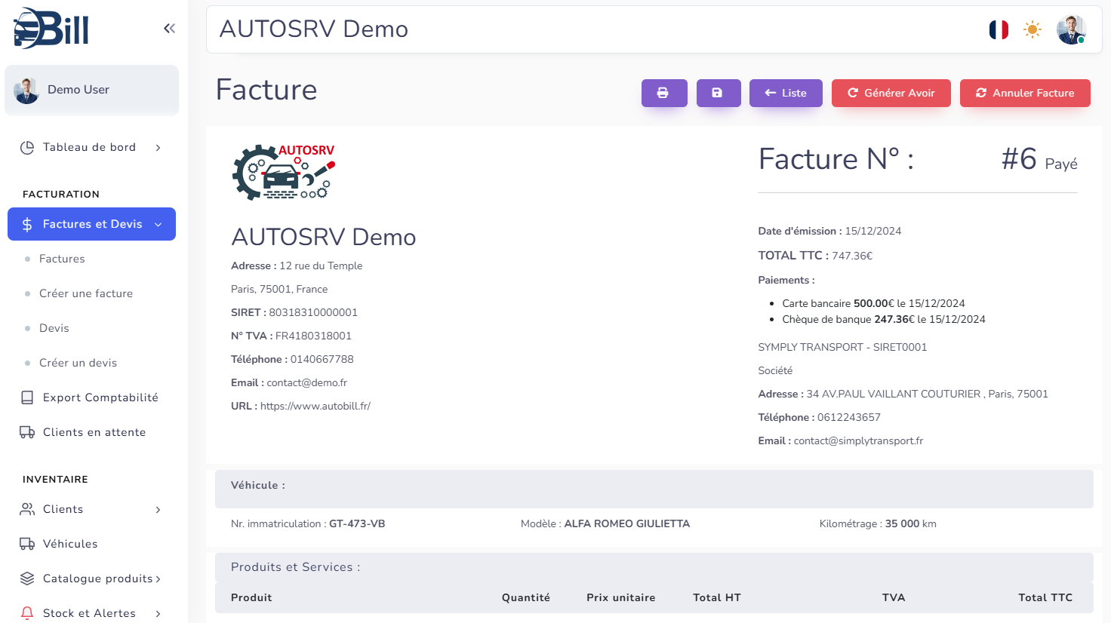
Task: Open Créer un devis
Action: pos(78,363)
